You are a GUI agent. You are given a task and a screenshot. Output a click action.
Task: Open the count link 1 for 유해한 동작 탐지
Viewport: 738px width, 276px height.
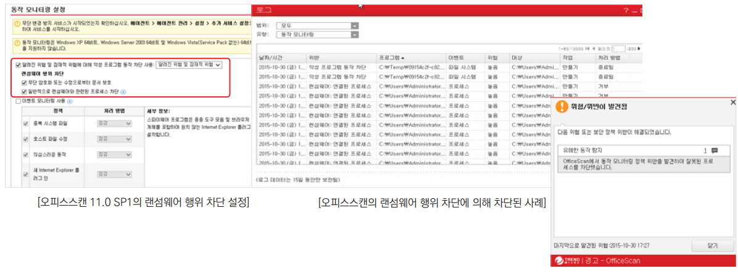[705, 151]
